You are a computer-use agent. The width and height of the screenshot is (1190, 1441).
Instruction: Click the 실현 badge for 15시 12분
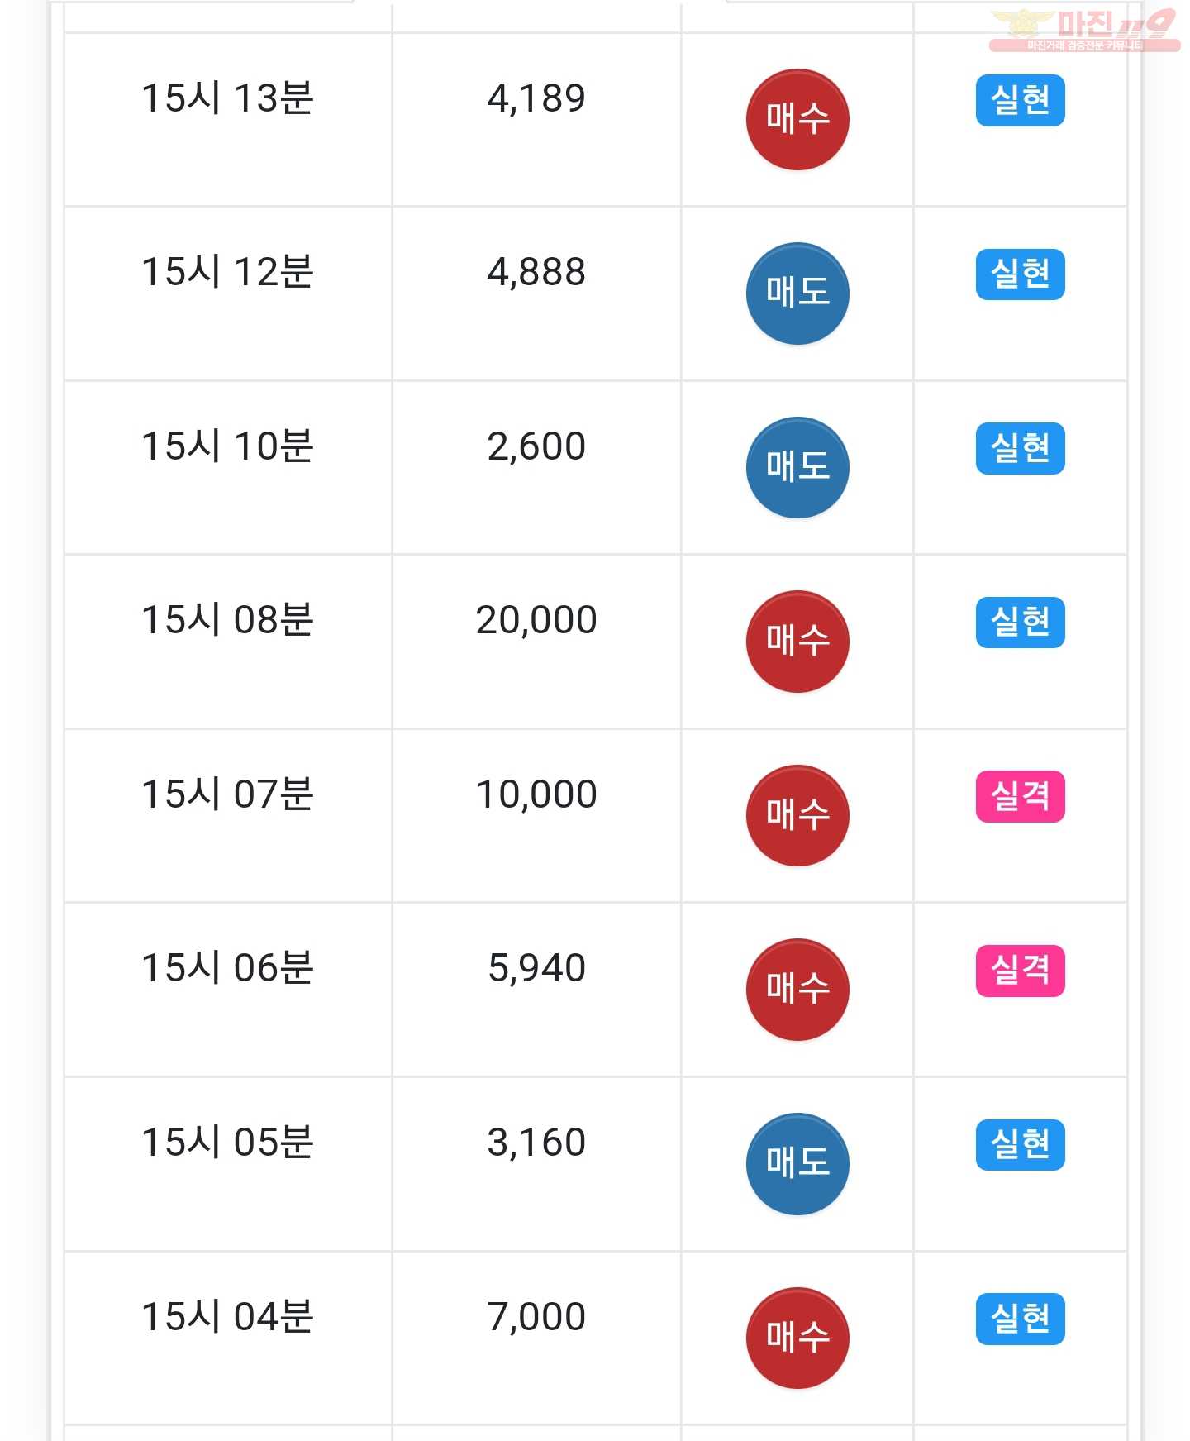coord(1020,274)
